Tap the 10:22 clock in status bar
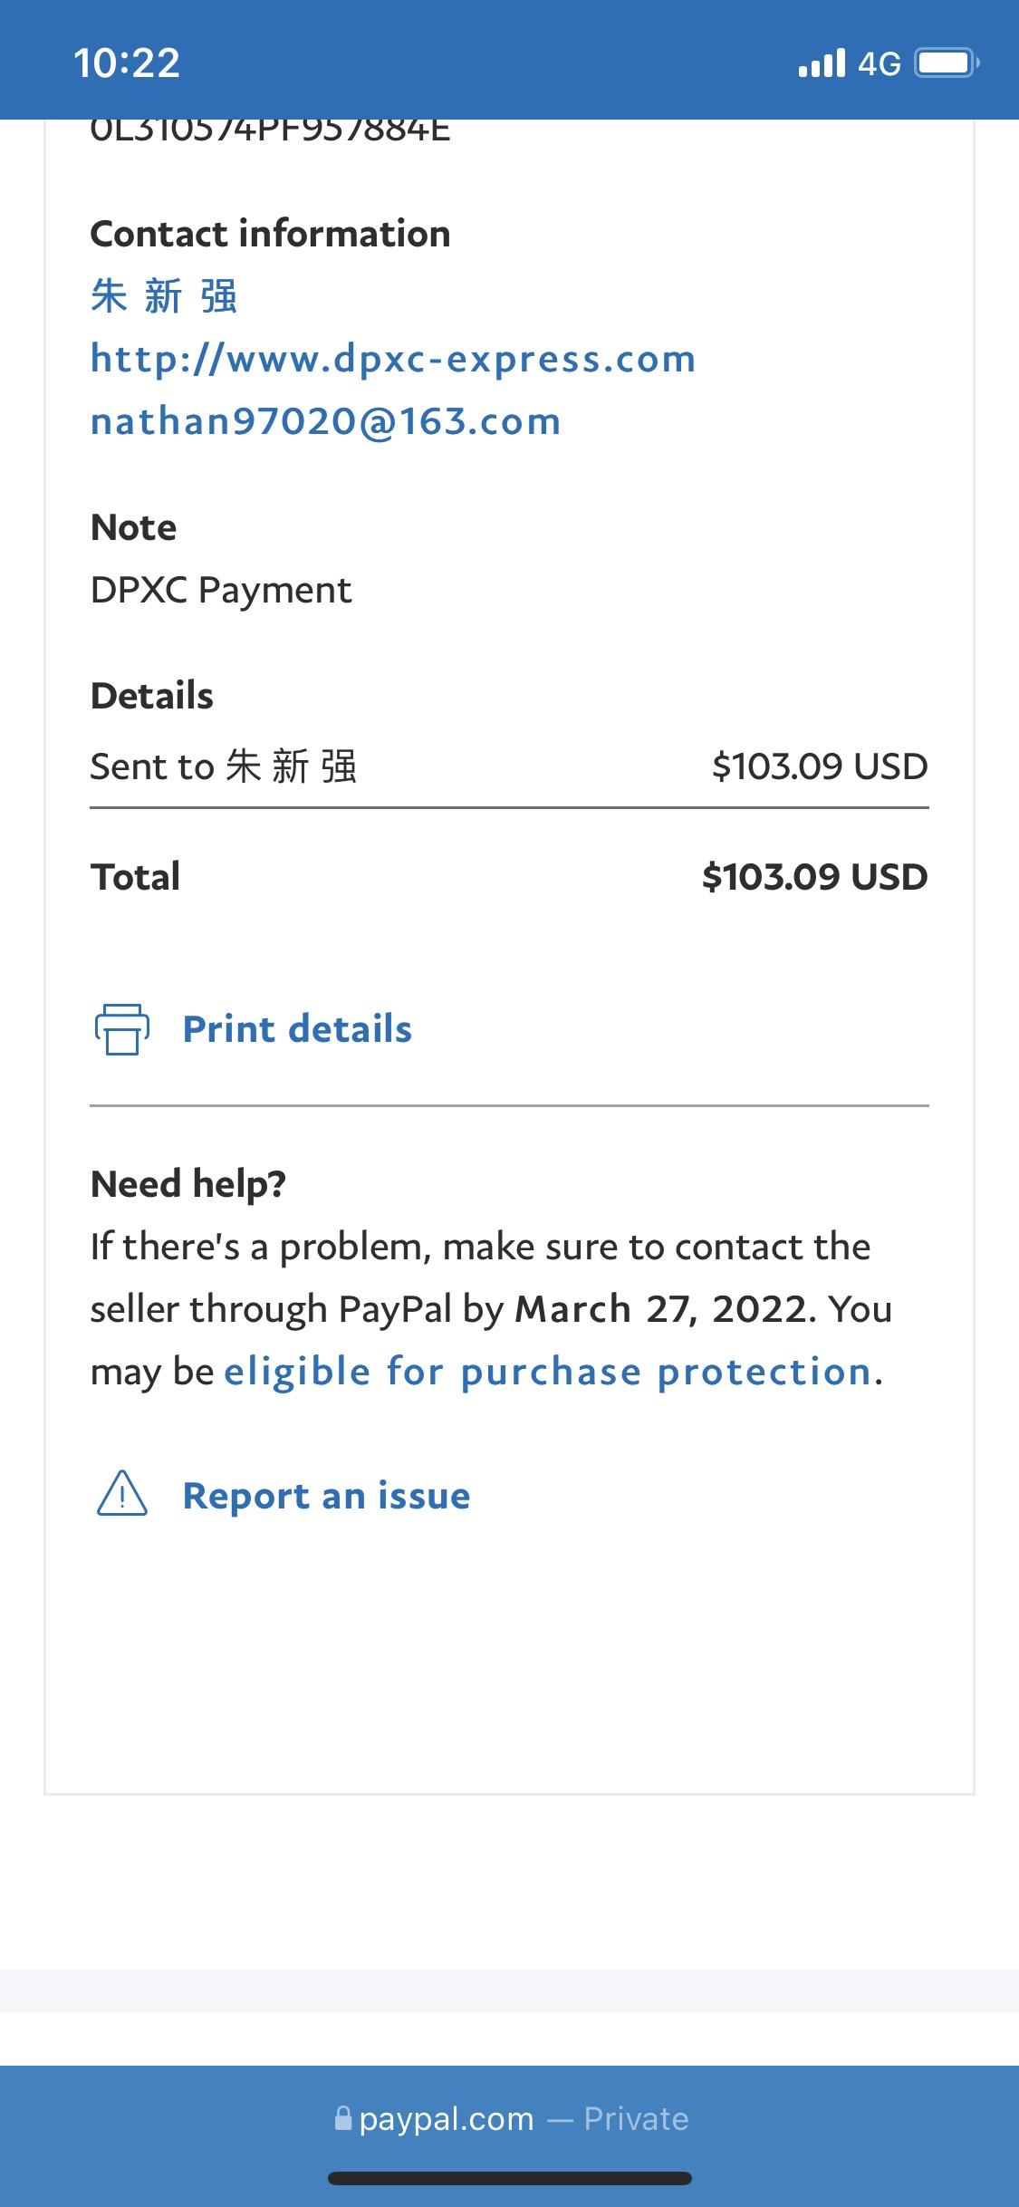The width and height of the screenshot is (1019, 2207). [127, 63]
